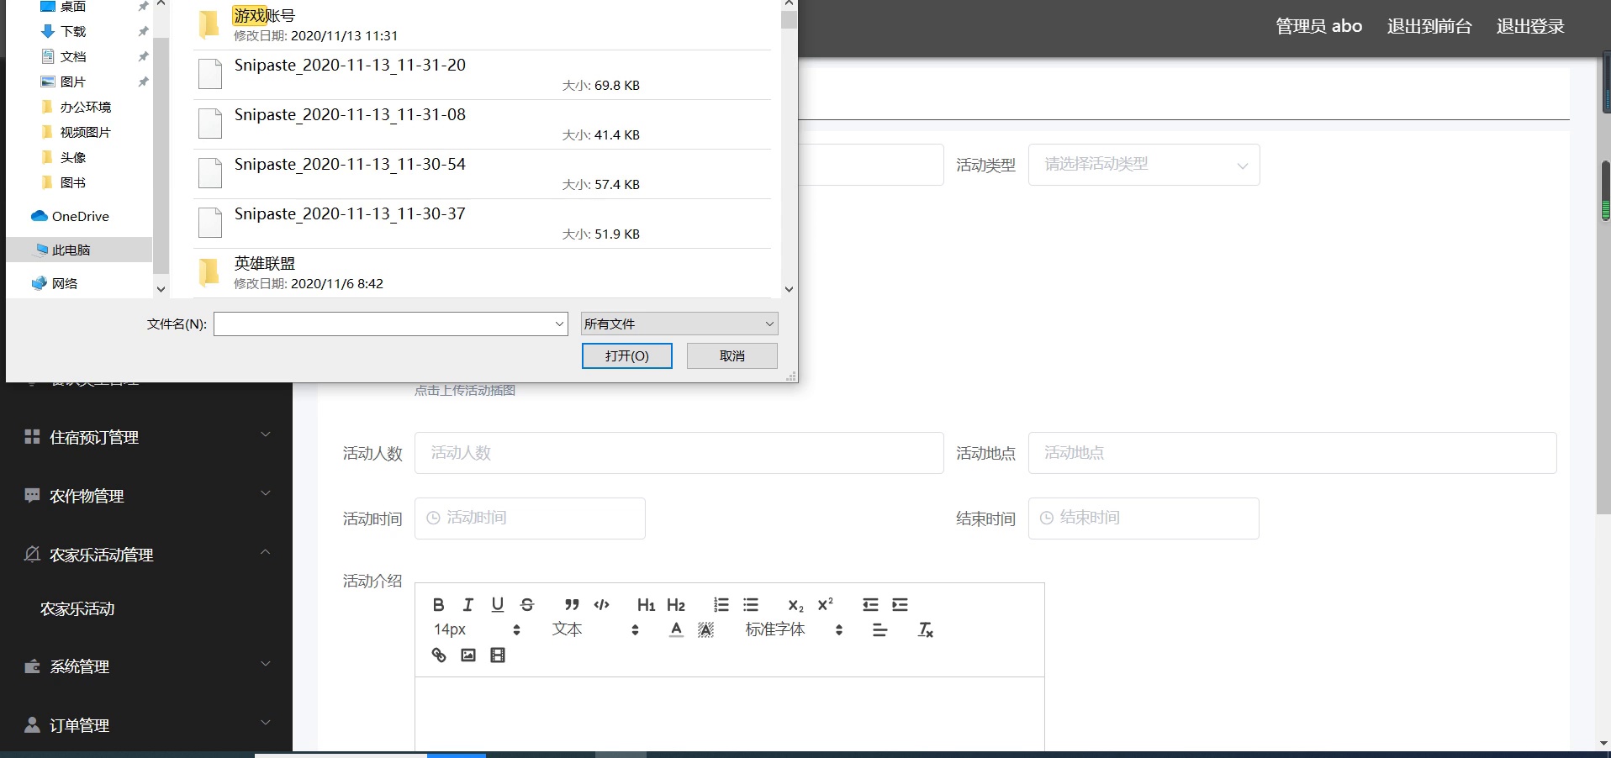Apply italic formatting in editor toolbar
This screenshot has width=1611, height=758.
(468, 605)
